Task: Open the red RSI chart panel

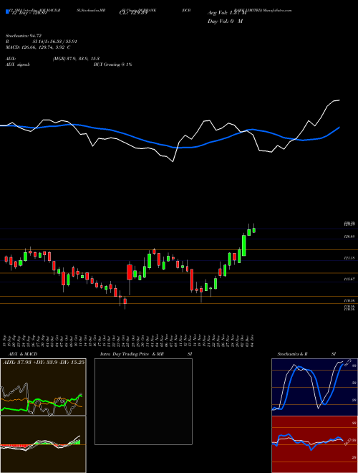Action: click(314, 444)
